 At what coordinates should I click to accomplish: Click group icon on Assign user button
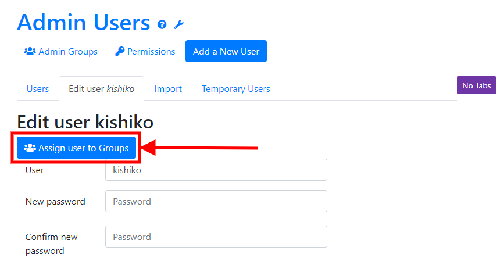30,148
